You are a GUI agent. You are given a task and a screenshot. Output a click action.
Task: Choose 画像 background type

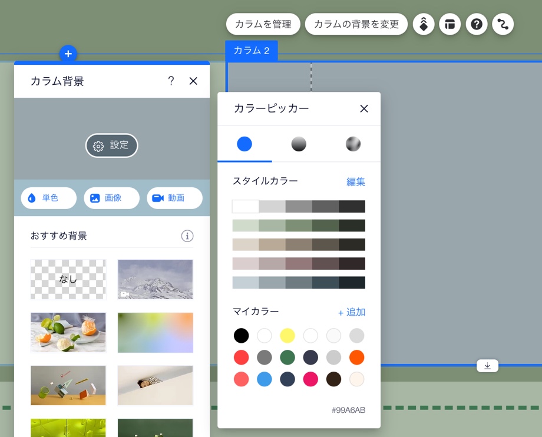pos(112,198)
